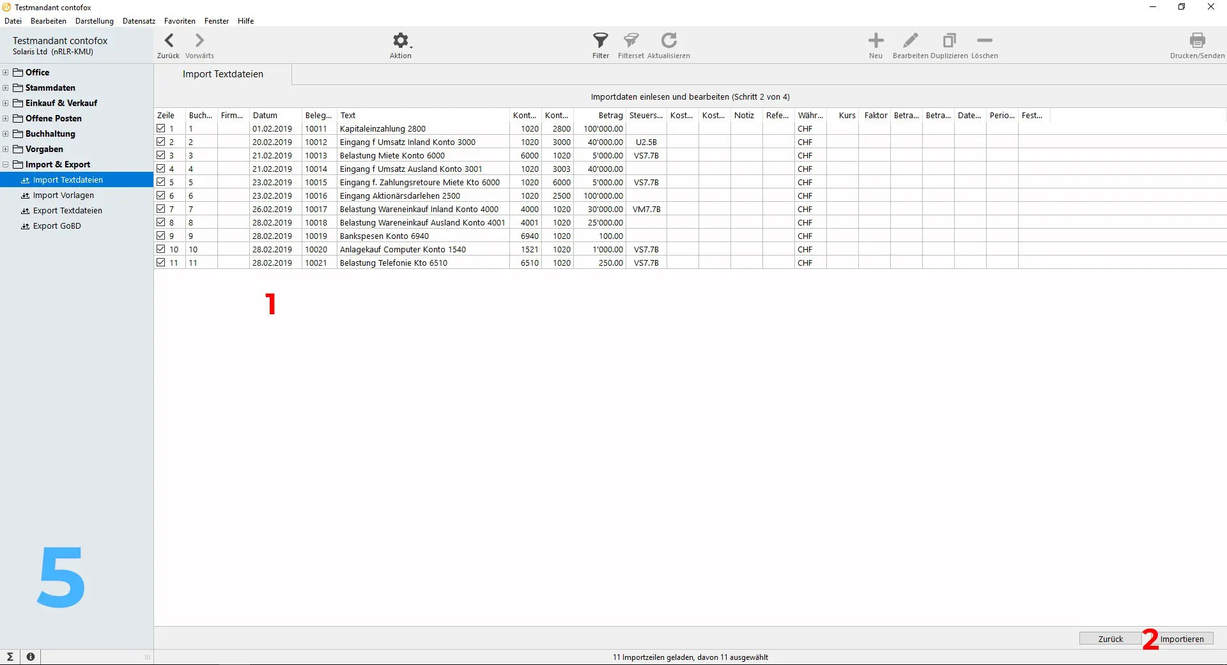The image size is (1227, 665).
Task: Click the Aktualisieren refresh icon
Action: [x=668, y=41]
